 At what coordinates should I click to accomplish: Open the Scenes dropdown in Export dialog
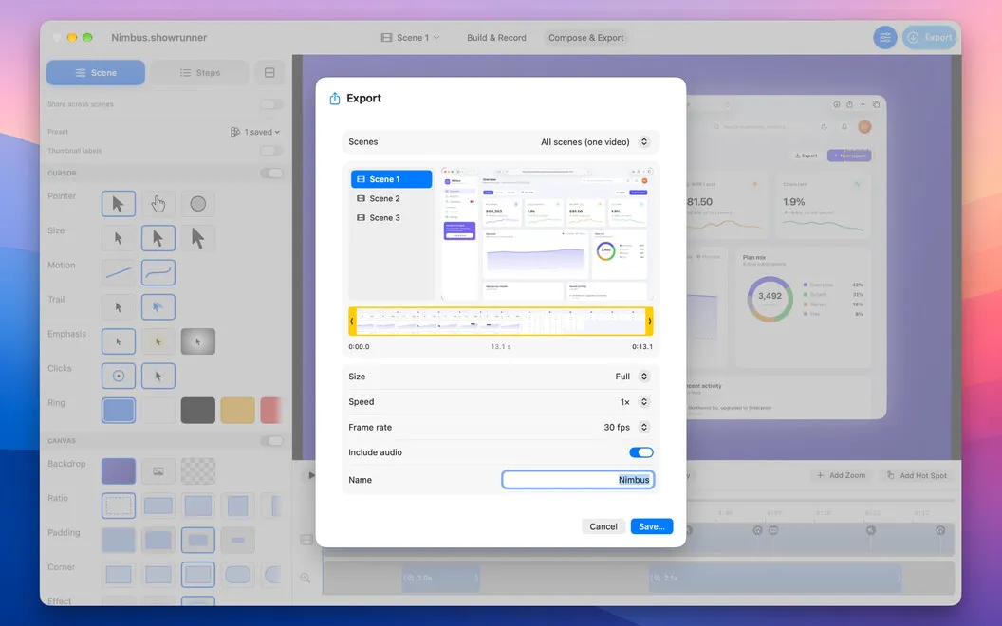(x=594, y=142)
